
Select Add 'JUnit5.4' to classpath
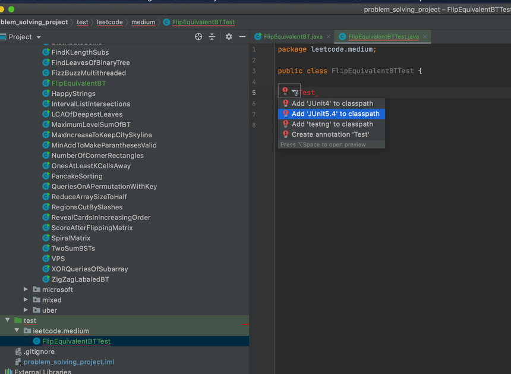coord(335,114)
